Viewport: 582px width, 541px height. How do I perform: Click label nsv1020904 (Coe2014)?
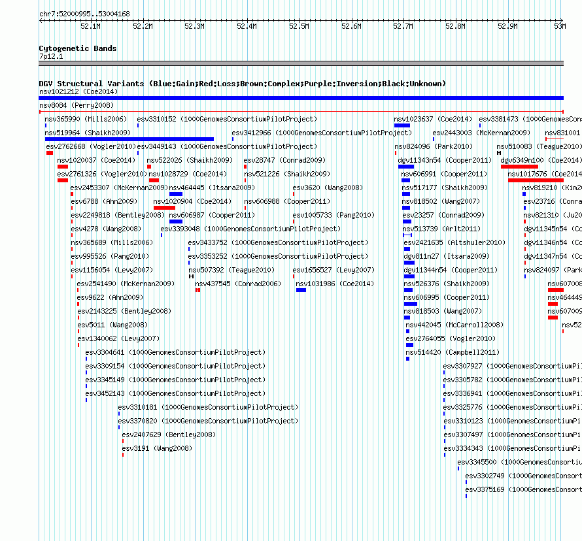coord(192,201)
